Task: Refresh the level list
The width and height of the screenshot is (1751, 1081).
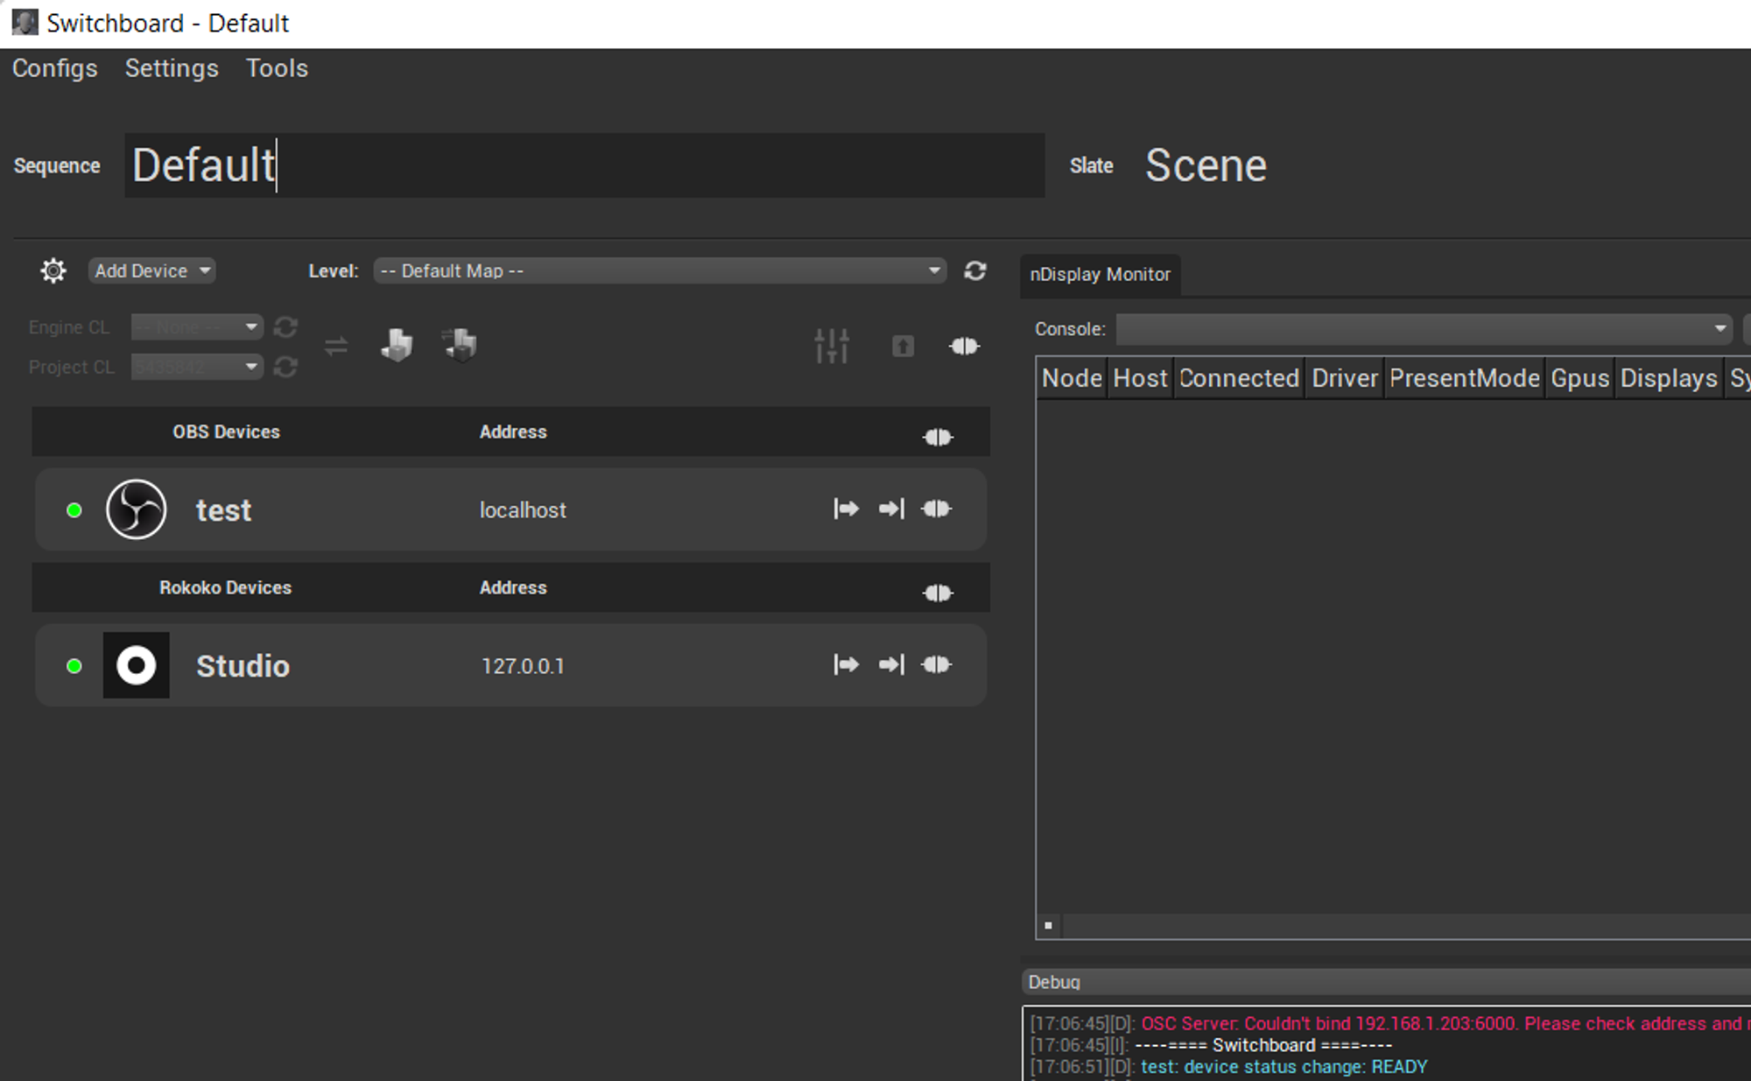Action: point(975,270)
